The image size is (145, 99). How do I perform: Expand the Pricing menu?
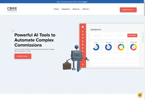(57, 9)
